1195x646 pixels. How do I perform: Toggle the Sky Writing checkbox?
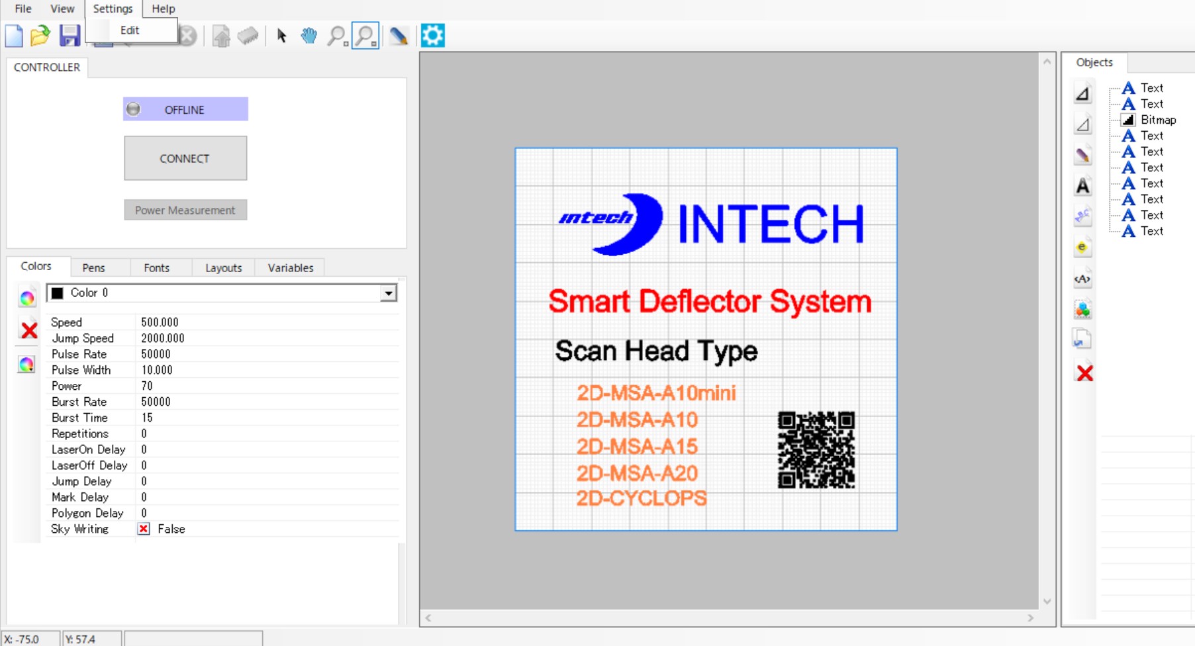(x=144, y=529)
